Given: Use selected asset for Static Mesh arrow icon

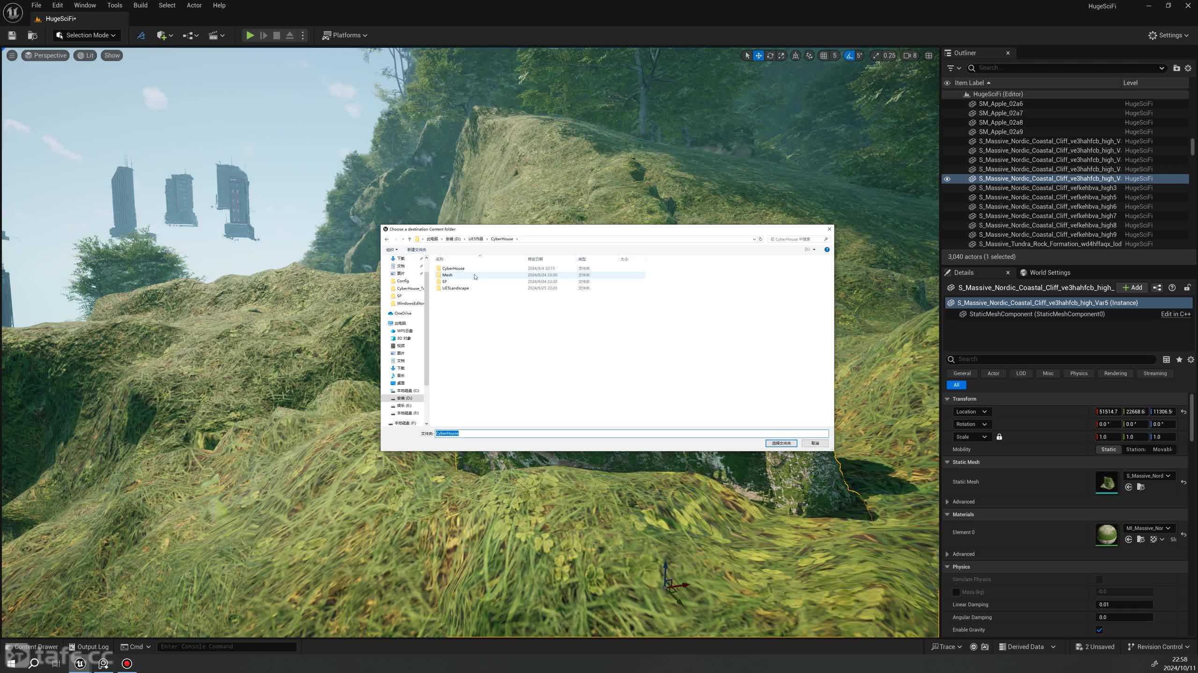Looking at the screenshot, I should 1129,487.
